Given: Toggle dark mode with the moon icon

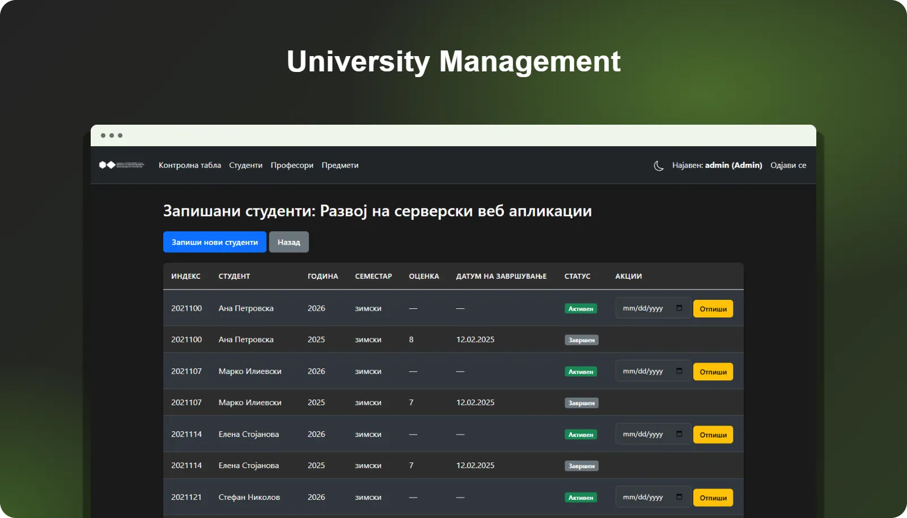Looking at the screenshot, I should click(x=658, y=165).
